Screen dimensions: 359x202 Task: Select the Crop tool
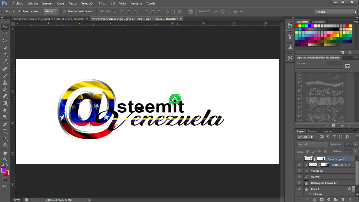[x=5, y=54]
